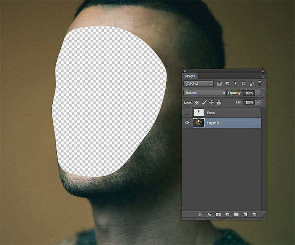
Task: Select the Layers tab
Action: pos(190,76)
